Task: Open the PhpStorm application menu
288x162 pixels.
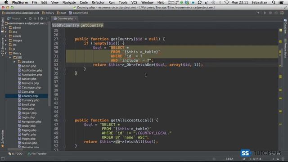Action: coord(20,2)
